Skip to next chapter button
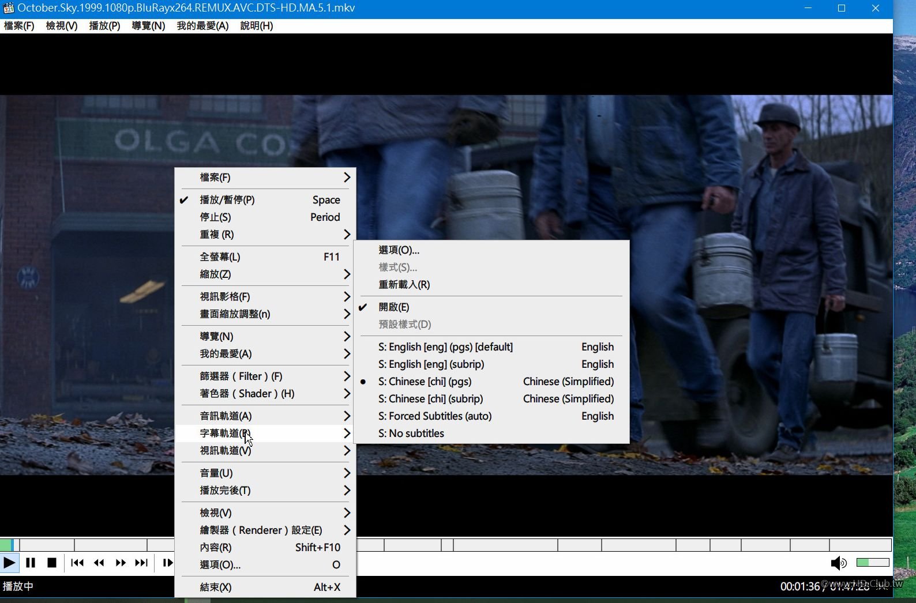The width and height of the screenshot is (916, 603). pos(141,563)
